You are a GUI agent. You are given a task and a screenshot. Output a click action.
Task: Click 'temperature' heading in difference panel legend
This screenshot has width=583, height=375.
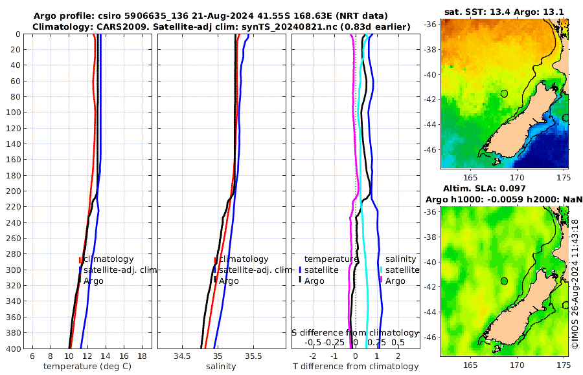(331, 259)
